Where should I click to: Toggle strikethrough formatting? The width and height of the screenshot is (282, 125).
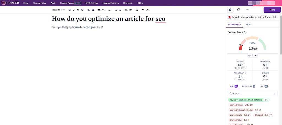click(82, 10)
